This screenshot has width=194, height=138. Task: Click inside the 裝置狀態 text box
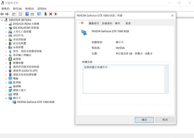click(x=124, y=79)
